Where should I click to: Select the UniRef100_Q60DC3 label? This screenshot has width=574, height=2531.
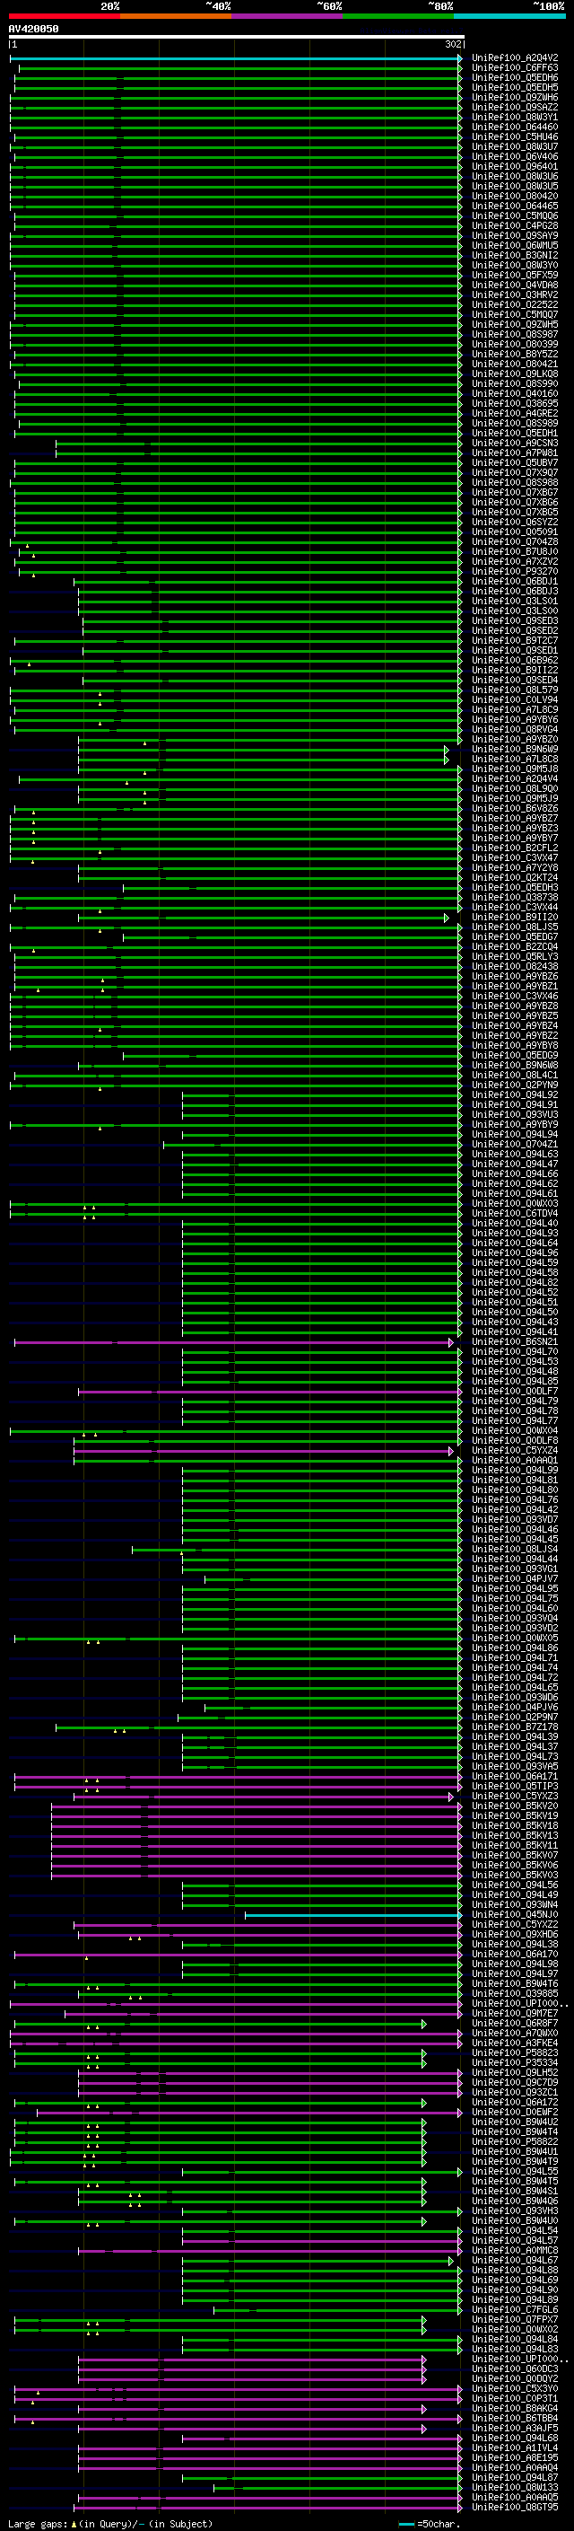(515, 2368)
